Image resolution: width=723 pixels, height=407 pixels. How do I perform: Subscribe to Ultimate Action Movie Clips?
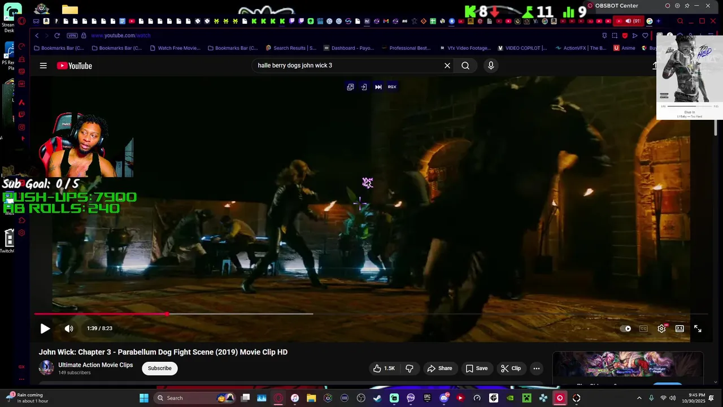point(159,368)
